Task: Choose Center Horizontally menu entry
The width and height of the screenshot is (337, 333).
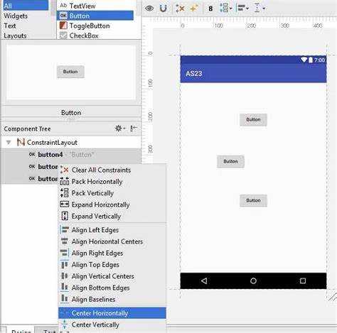Action: point(112,313)
